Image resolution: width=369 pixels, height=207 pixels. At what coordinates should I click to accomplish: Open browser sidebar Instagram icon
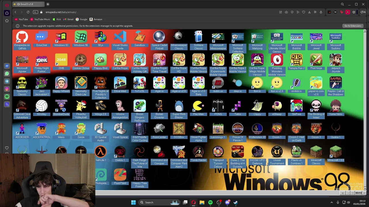coord(7,89)
